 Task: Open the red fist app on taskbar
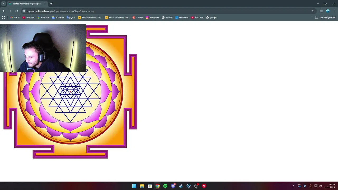pyautogui.click(x=204, y=186)
